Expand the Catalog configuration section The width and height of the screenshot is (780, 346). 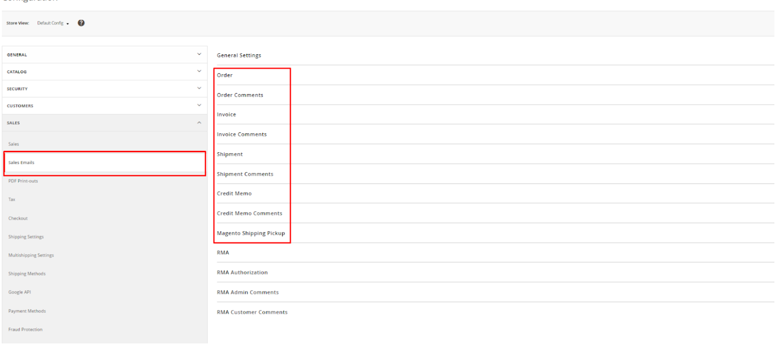click(x=104, y=72)
